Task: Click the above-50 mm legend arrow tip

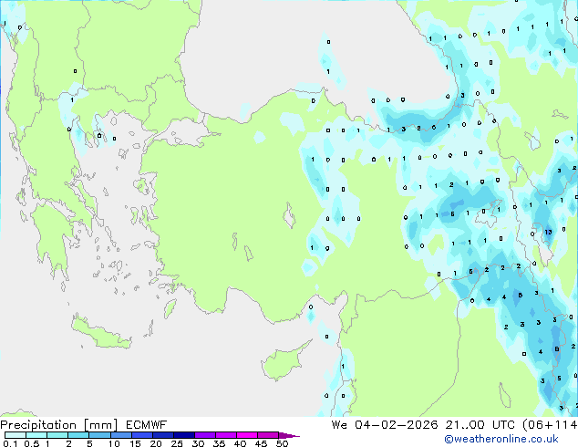Action: (x=289, y=435)
